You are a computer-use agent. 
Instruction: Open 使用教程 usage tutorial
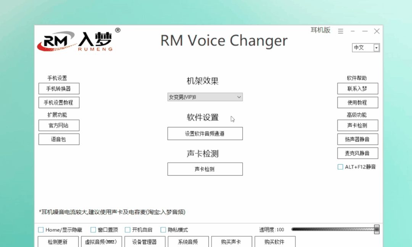point(357,102)
